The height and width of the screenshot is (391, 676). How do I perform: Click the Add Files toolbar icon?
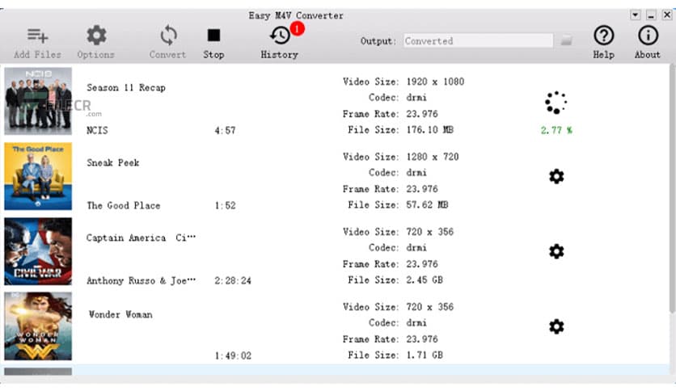37,36
